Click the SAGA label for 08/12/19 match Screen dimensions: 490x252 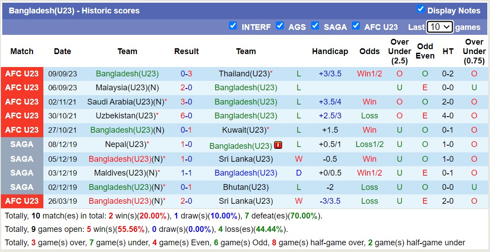coord(22,144)
